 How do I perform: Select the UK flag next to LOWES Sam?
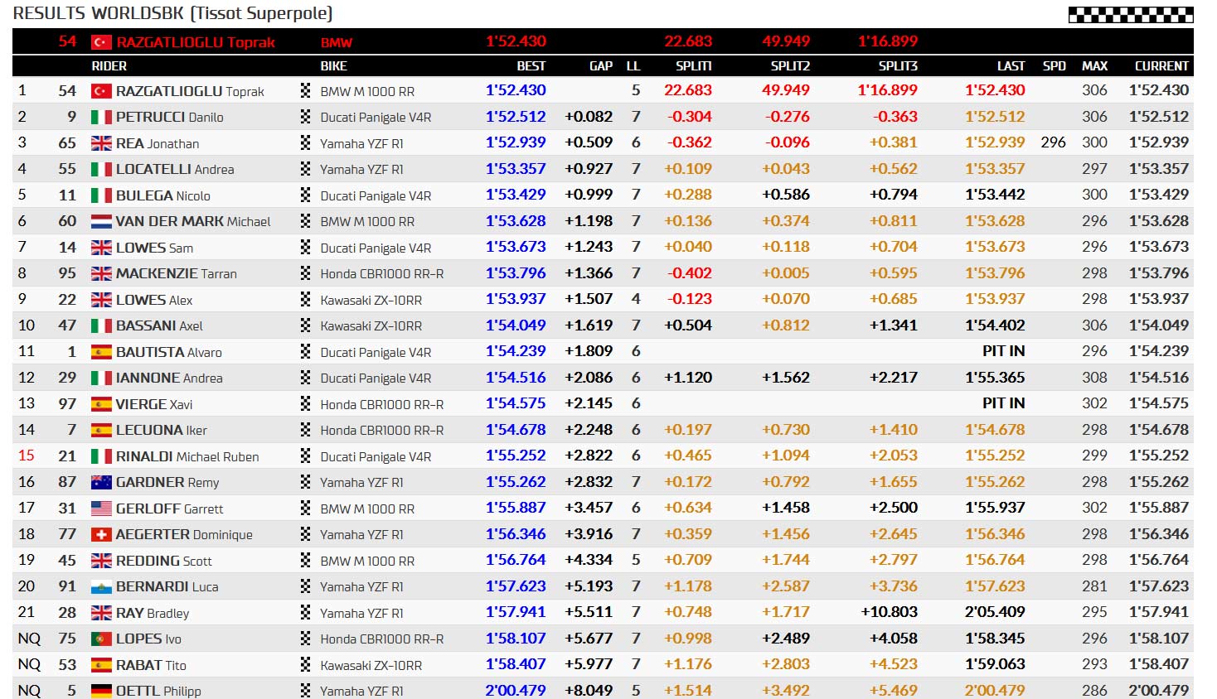tap(101, 248)
